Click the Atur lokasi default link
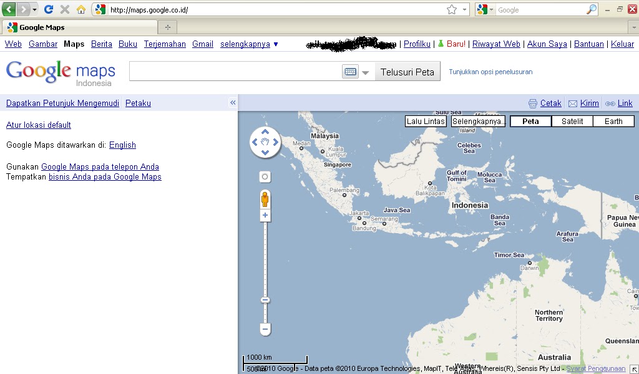 tap(38, 125)
